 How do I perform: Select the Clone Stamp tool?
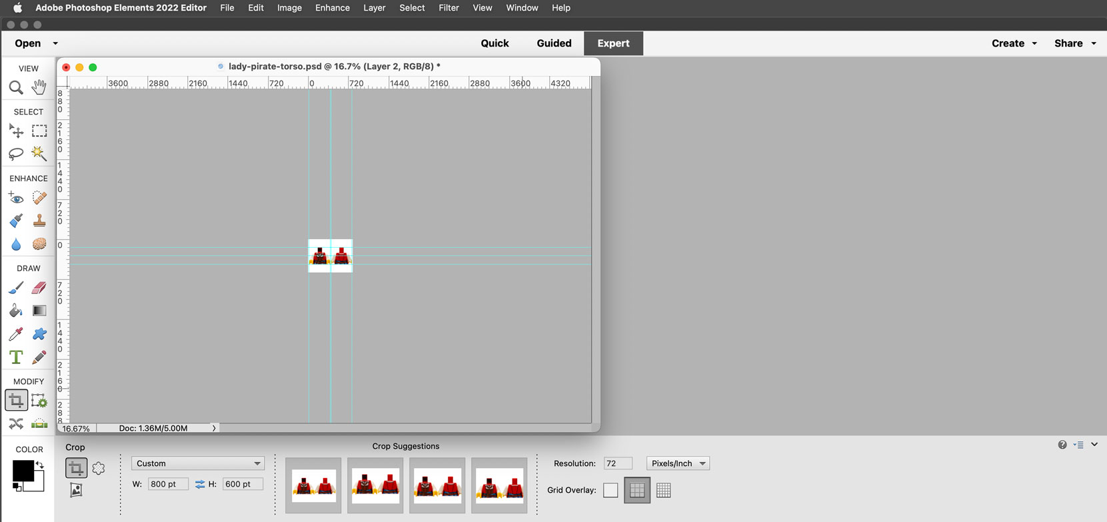pos(39,220)
